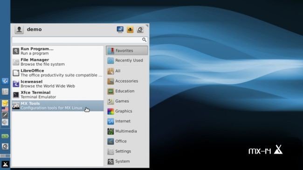
Task: Click the network connection plug icon in panel
Action: click(5, 116)
